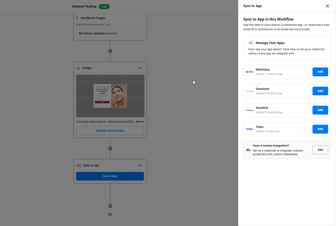This screenshot has height=226, width=336.
Task: Click the Omnisend logo icon
Action: point(250,91)
